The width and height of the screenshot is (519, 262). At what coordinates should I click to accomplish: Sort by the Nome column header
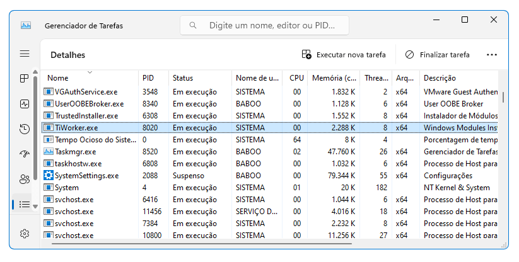pyautogui.click(x=90, y=78)
